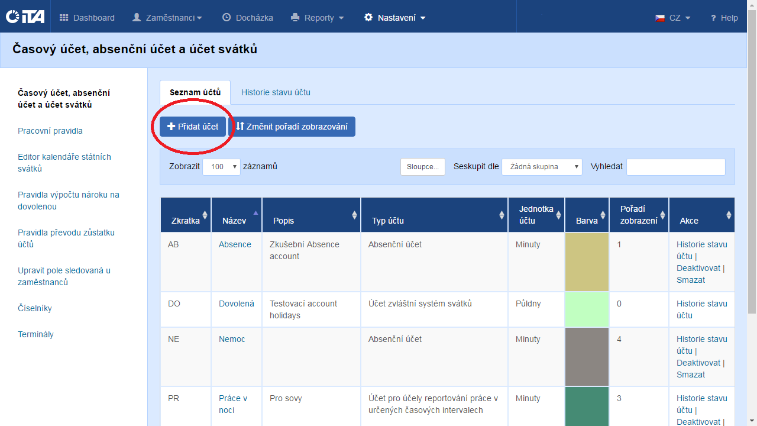Expand the Reporty menu

317,18
